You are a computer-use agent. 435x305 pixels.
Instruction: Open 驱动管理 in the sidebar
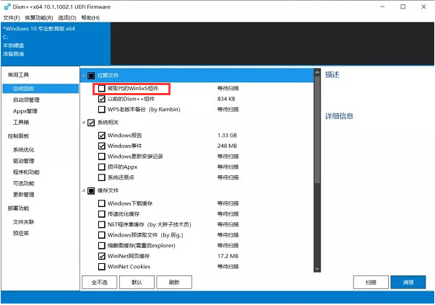coord(24,161)
